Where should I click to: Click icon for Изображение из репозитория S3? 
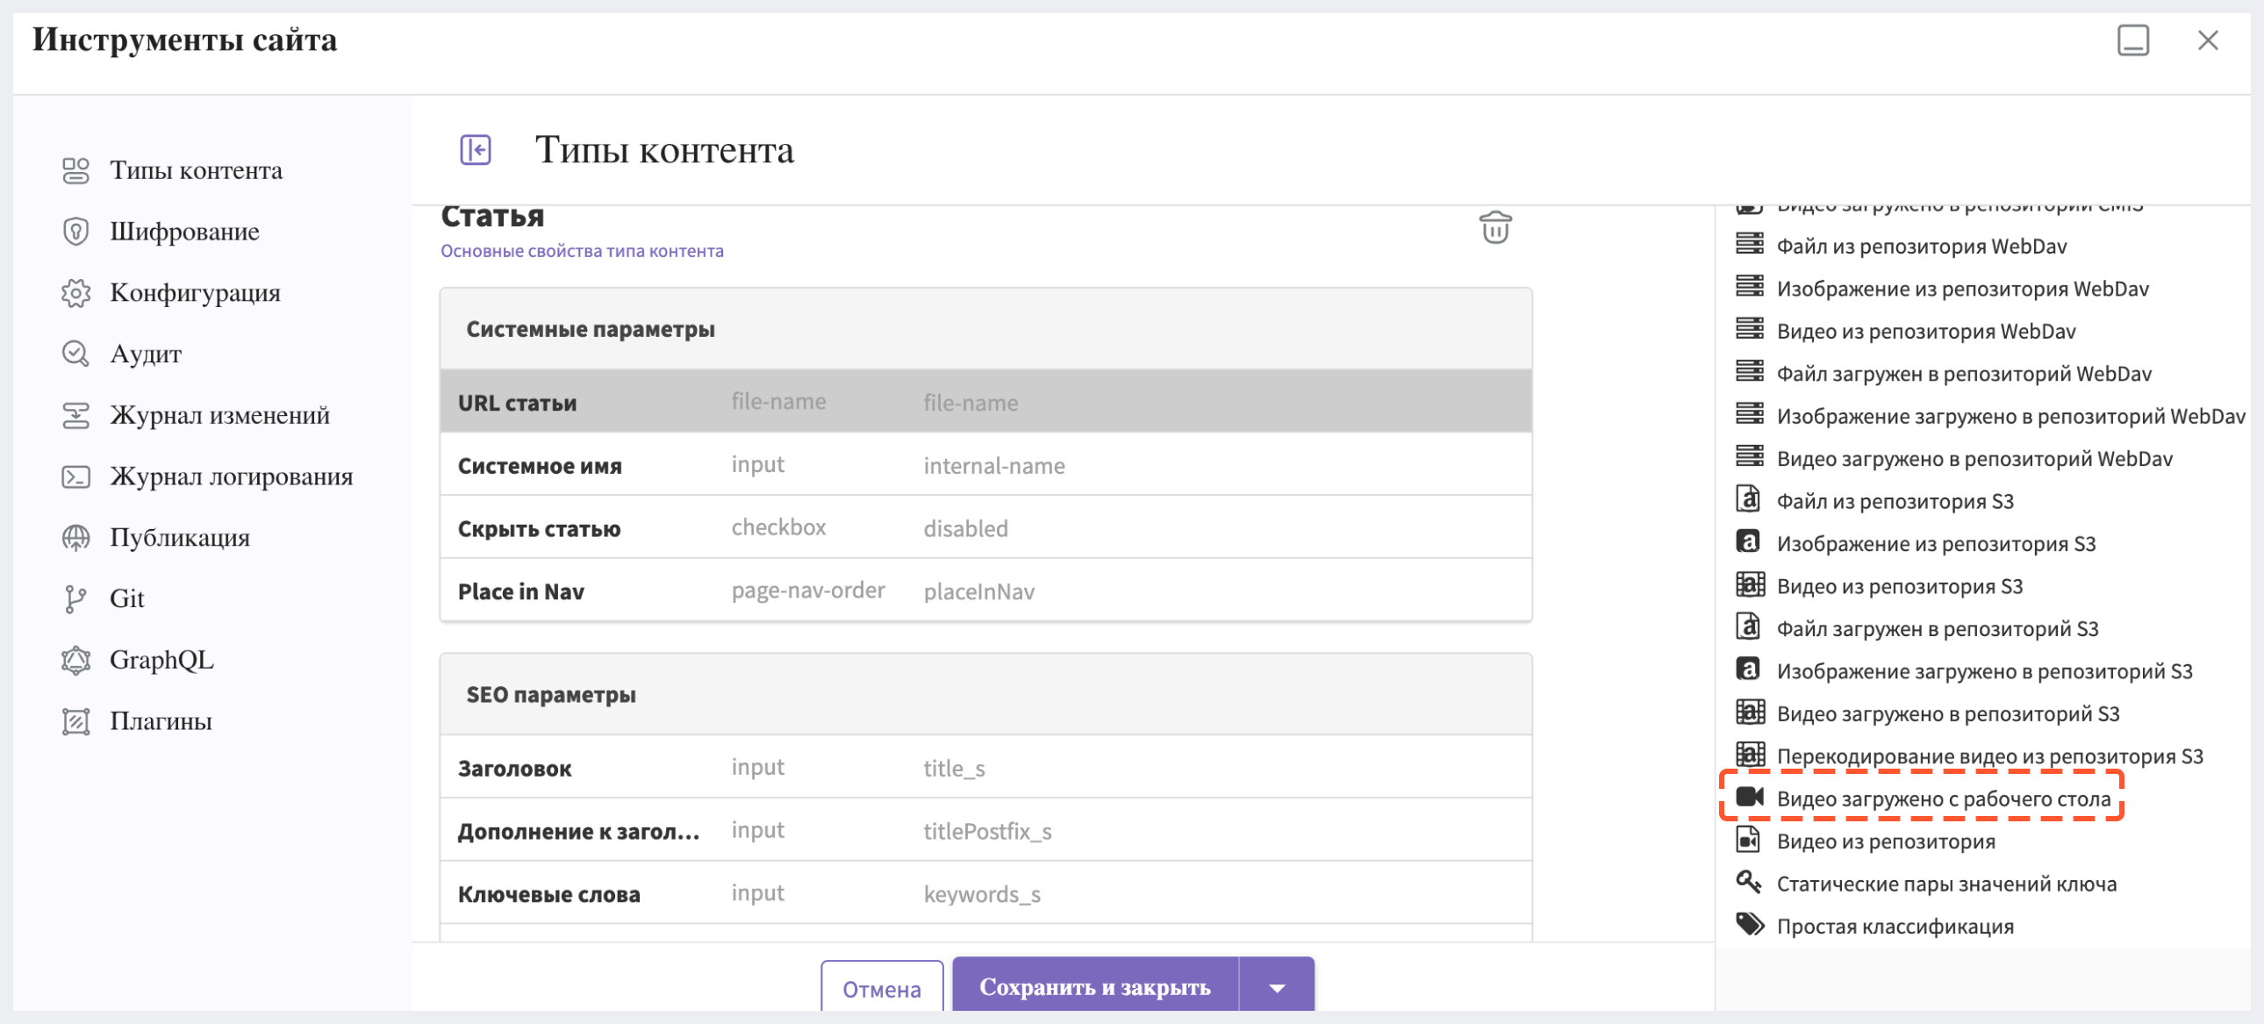coord(1748,541)
